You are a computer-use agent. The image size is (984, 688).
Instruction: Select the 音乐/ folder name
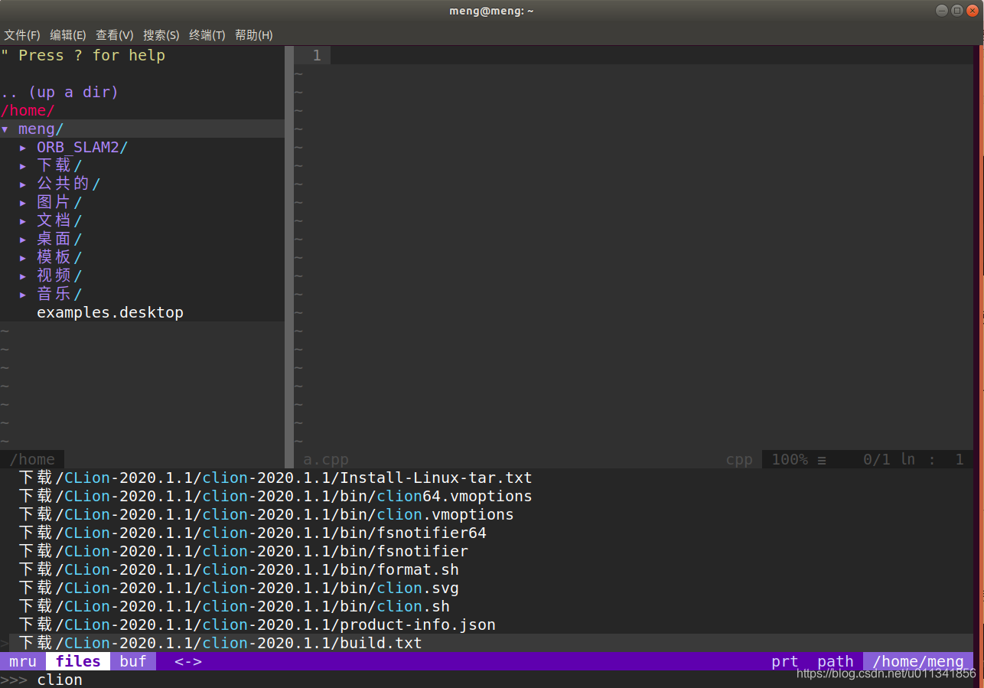click(60, 294)
